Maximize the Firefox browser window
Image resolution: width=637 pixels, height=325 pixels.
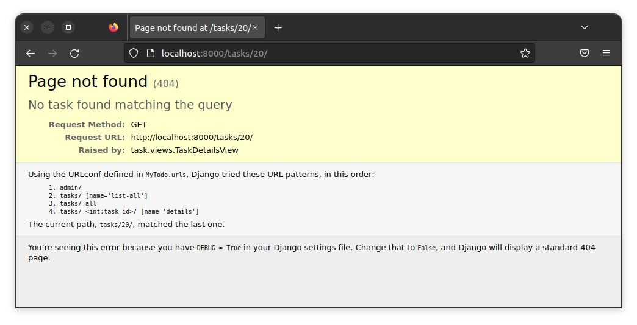tap(68, 27)
